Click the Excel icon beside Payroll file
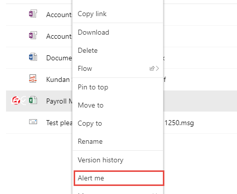 pyautogui.click(x=33, y=100)
